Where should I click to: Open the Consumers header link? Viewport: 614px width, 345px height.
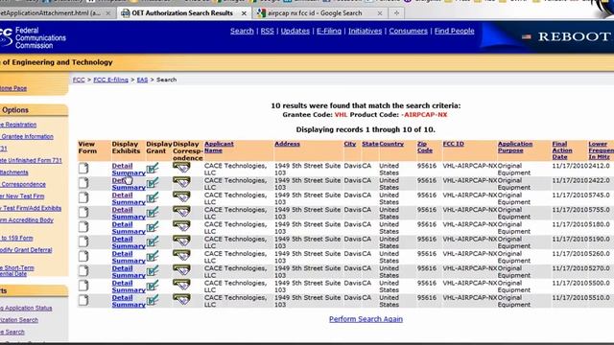pos(408,31)
